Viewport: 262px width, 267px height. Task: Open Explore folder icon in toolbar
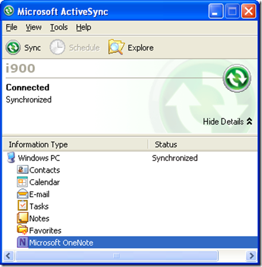click(116, 47)
